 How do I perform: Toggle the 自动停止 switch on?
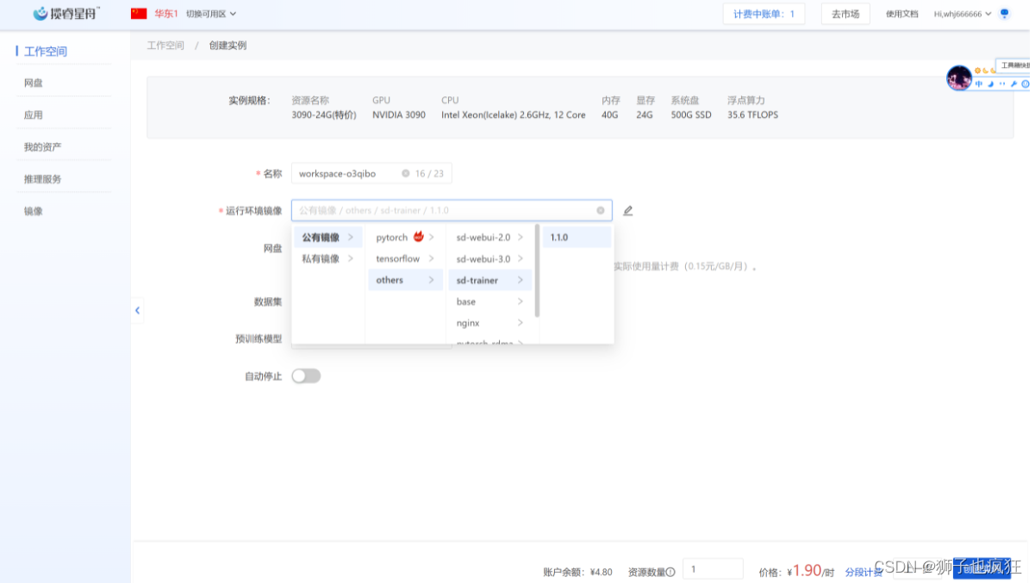pyautogui.click(x=306, y=375)
